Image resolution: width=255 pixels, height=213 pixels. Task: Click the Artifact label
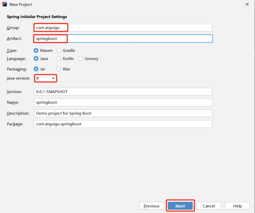coord(14,38)
